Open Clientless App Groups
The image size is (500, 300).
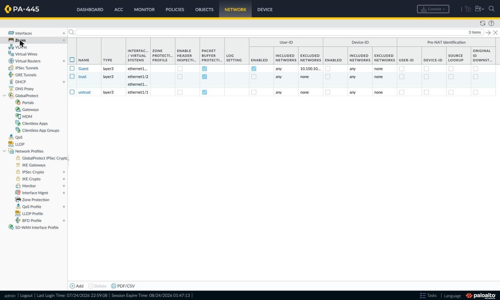tap(41, 130)
